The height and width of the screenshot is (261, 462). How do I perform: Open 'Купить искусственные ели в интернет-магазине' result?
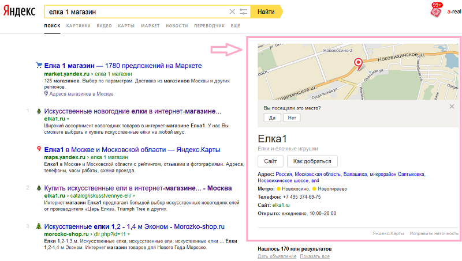coord(138,188)
